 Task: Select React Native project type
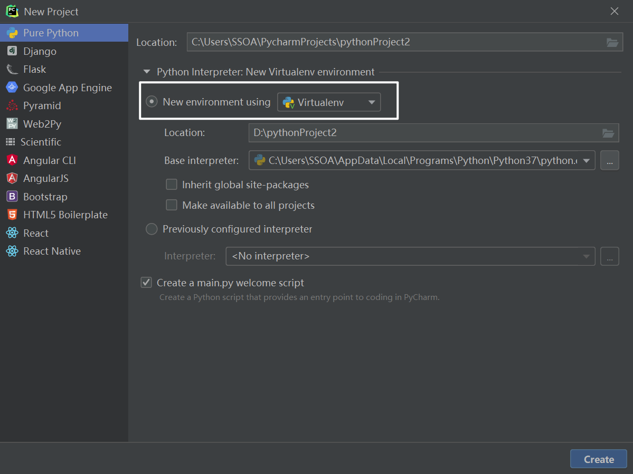[64, 251]
